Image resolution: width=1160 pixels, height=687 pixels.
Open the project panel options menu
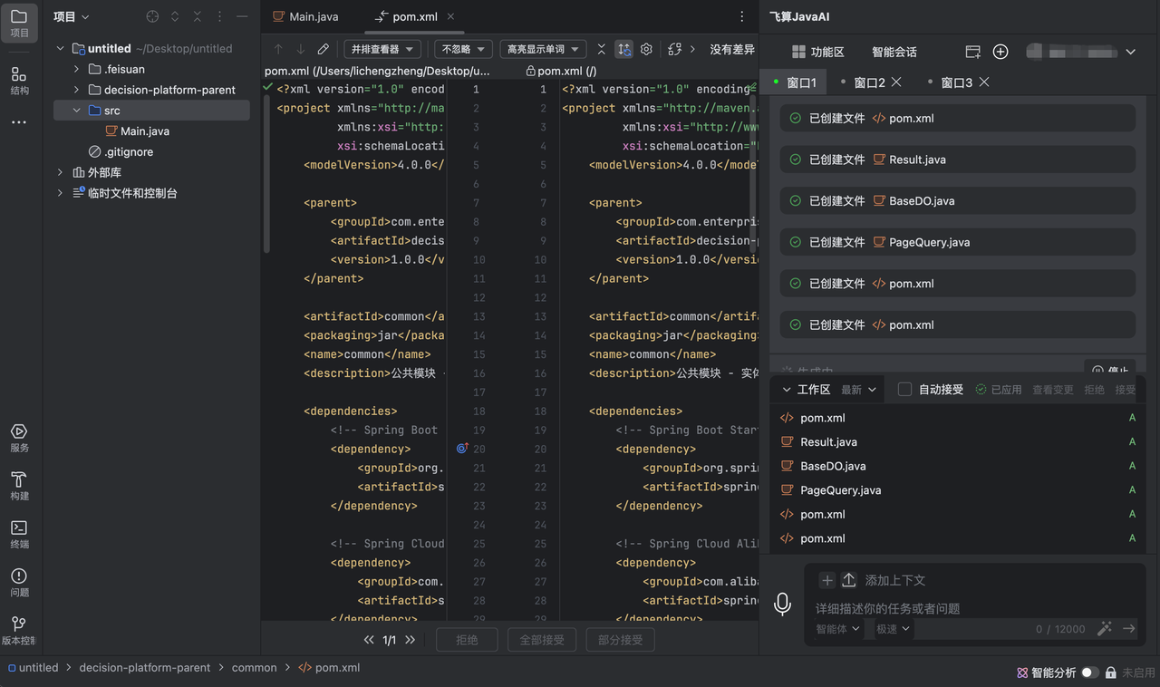219,16
